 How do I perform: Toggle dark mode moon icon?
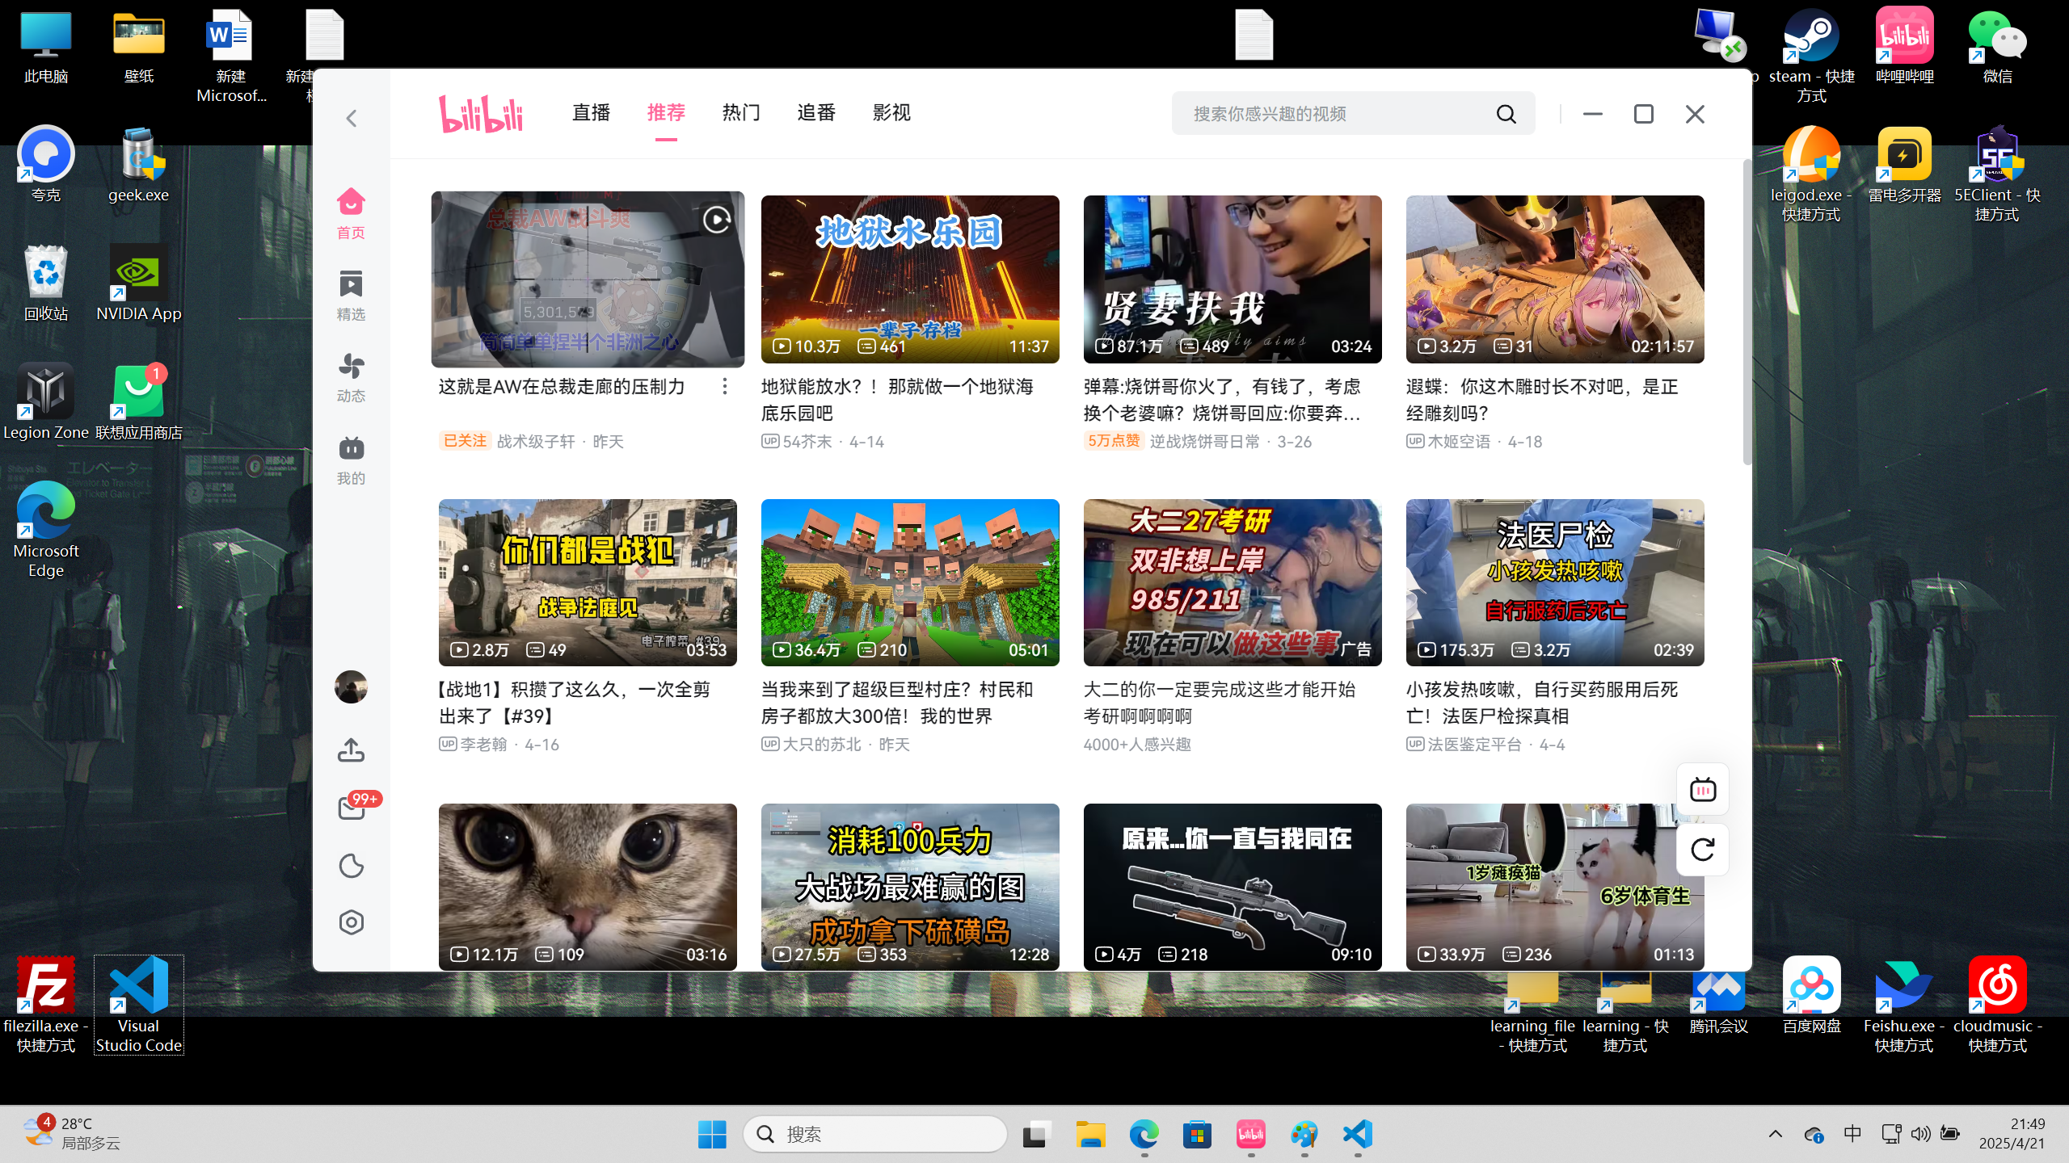pyautogui.click(x=351, y=866)
